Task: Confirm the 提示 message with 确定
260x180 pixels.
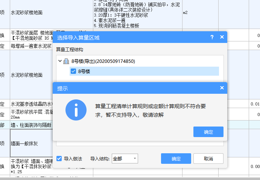Action: click(x=208, y=132)
